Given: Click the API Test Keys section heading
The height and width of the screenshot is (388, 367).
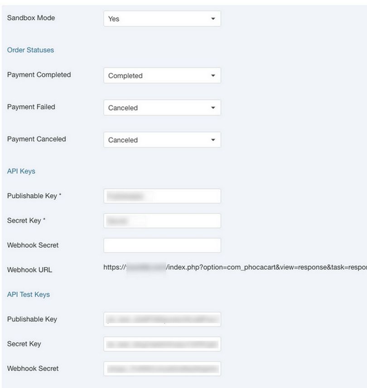Looking at the screenshot, I should point(29,295).
